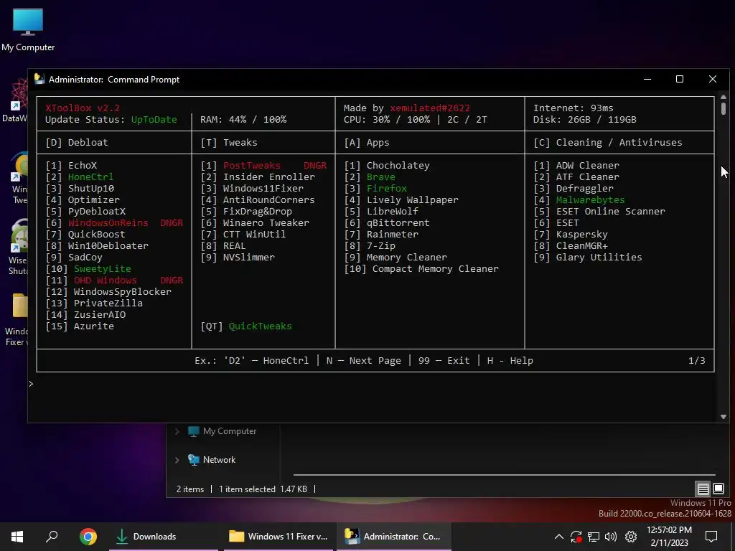Maximize the Command Prompt window
Screen dimensions: 735x551
(x=680, y=79)
